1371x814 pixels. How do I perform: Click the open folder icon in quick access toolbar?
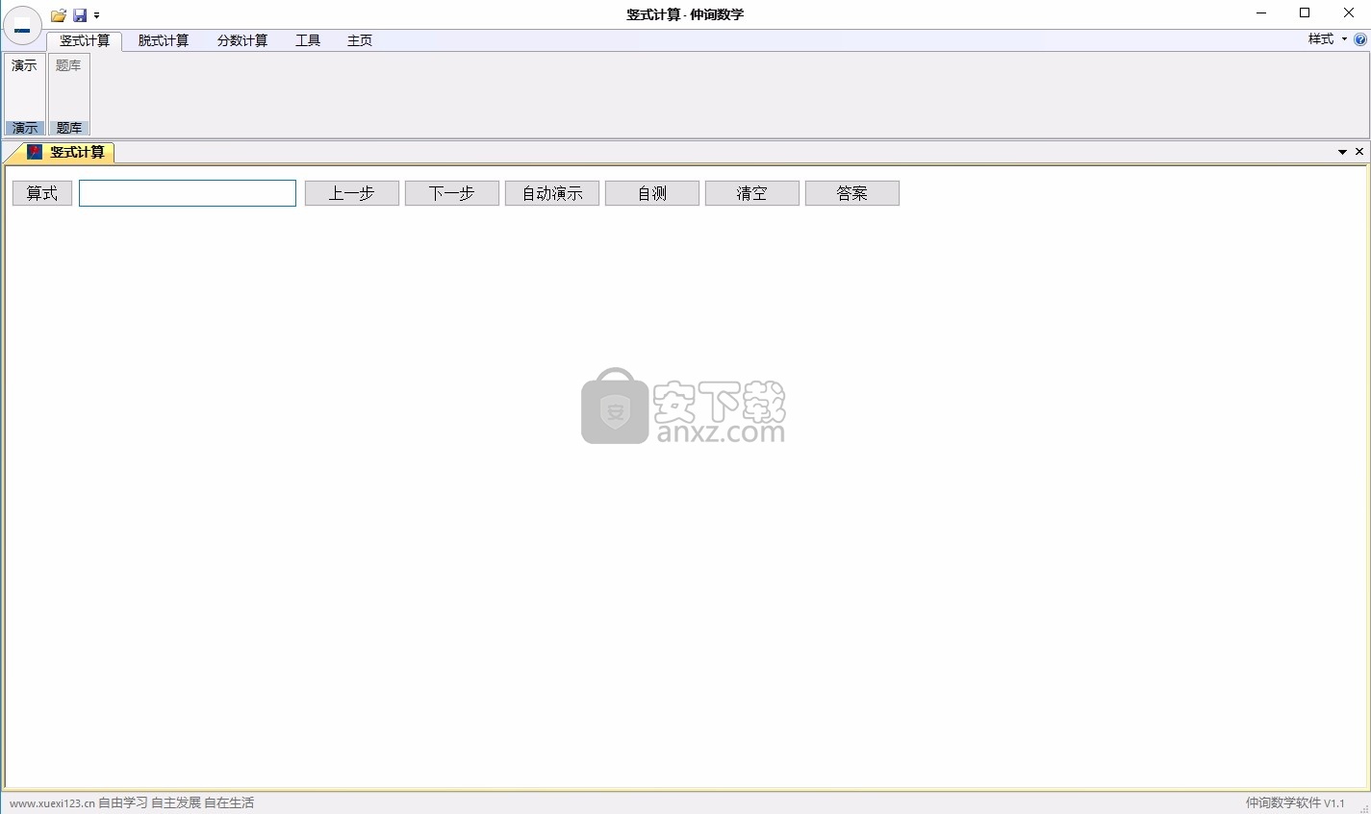click(x=59, y=15)
